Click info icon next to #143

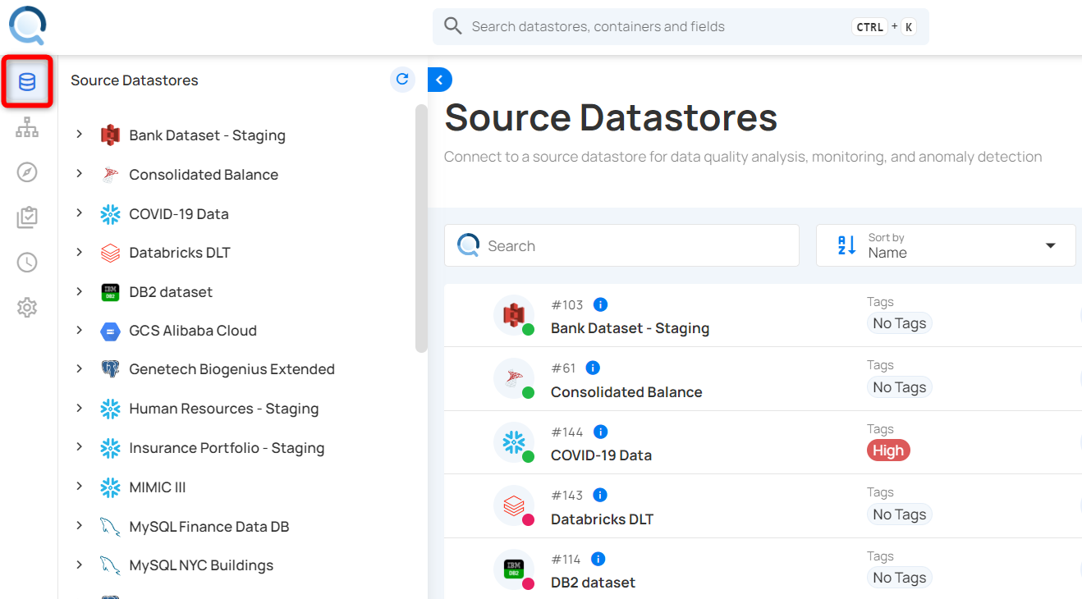coord(599,495)
